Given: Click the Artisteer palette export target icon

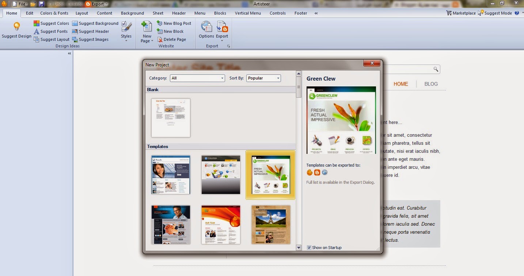Looking at the screenshot, I should click(310, 172).
